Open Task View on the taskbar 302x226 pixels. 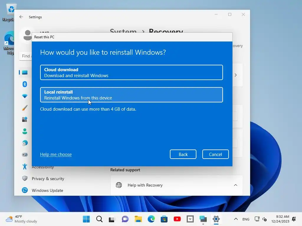point(112,219)
